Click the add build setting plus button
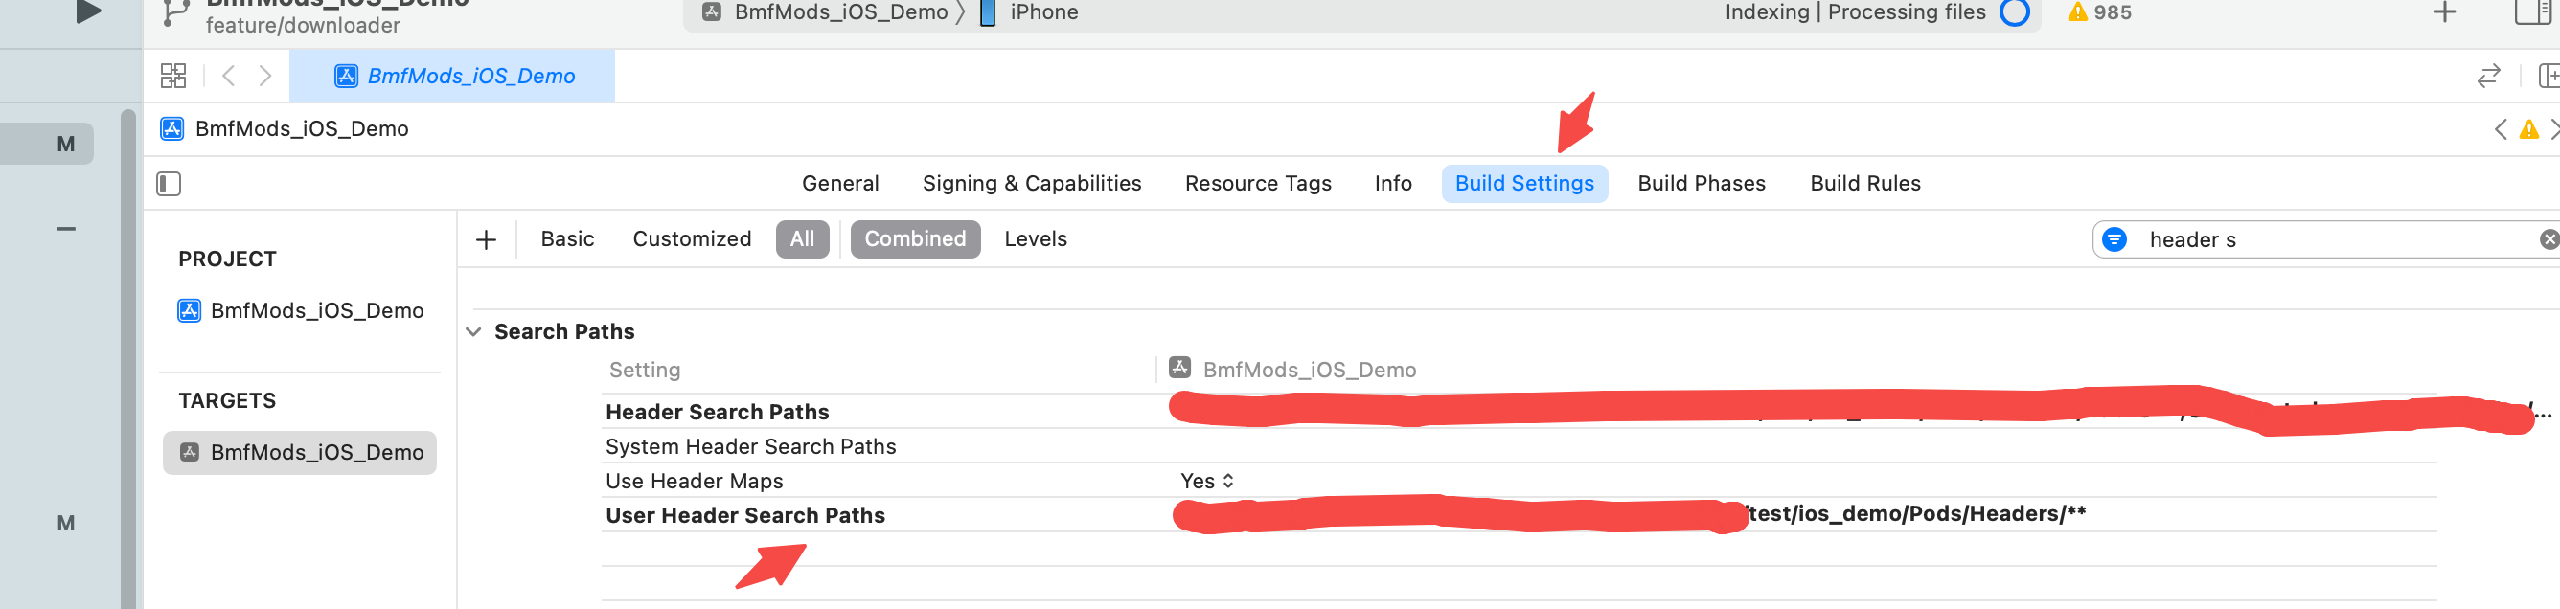The width and height of the screenshot is (2560, 609). (486, 239)
